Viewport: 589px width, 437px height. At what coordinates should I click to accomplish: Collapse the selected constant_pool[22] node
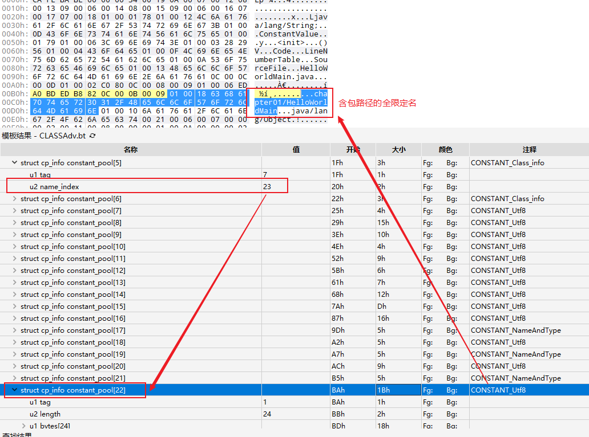coord(14,390)
